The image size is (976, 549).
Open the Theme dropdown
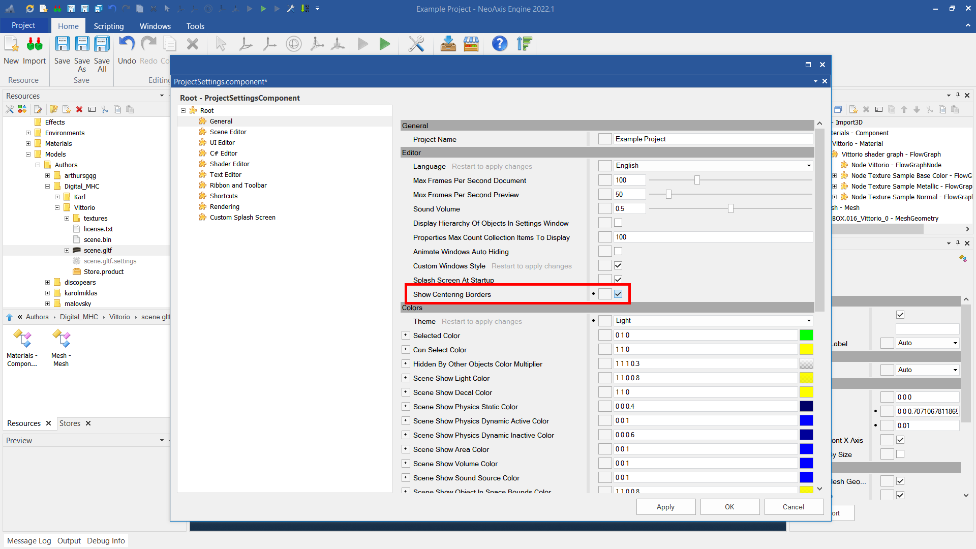click(x=809, y=321)
